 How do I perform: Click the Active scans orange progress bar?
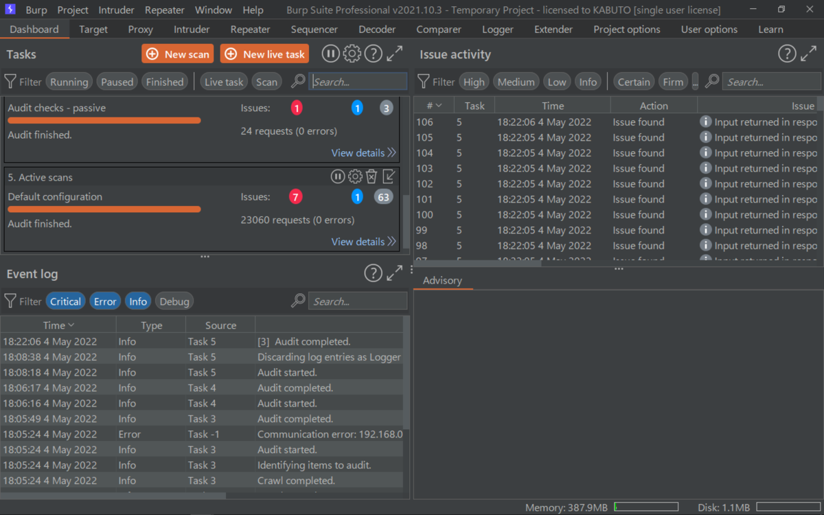(x=104, y=209)
